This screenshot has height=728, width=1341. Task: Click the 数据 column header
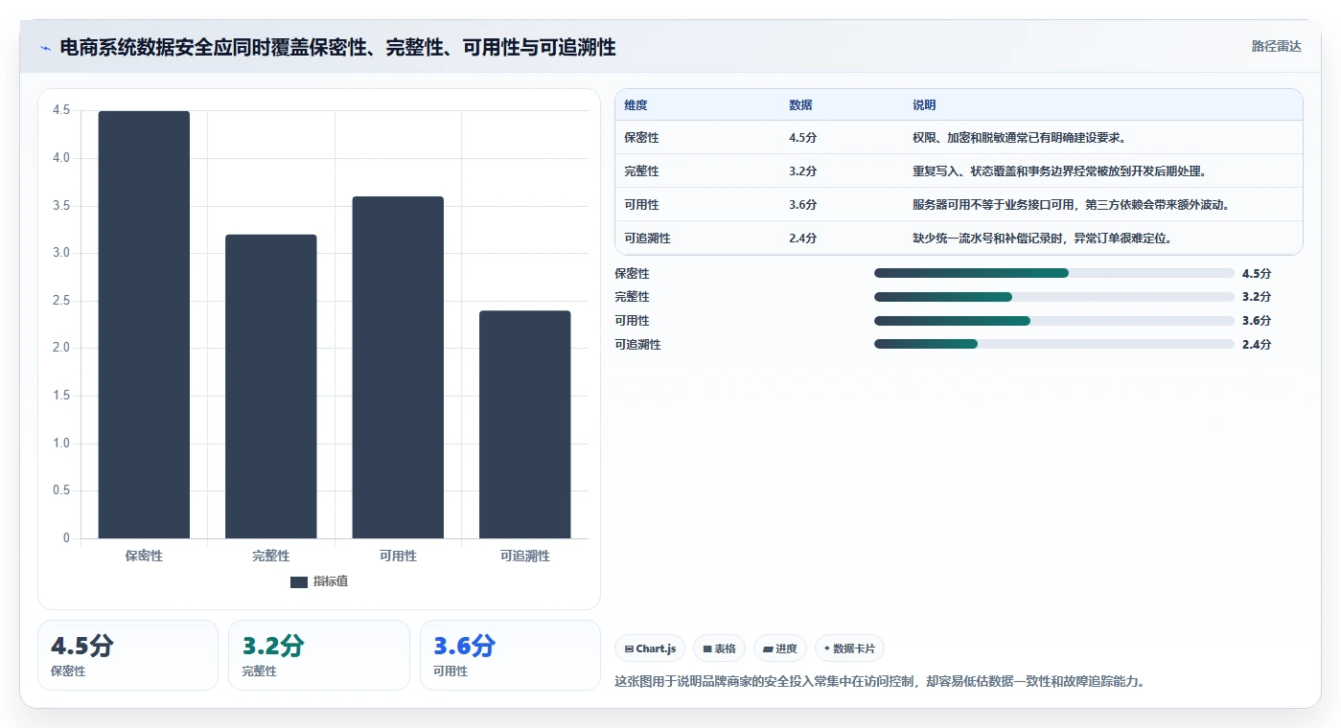pyautogui.click(x=800, y=105)
